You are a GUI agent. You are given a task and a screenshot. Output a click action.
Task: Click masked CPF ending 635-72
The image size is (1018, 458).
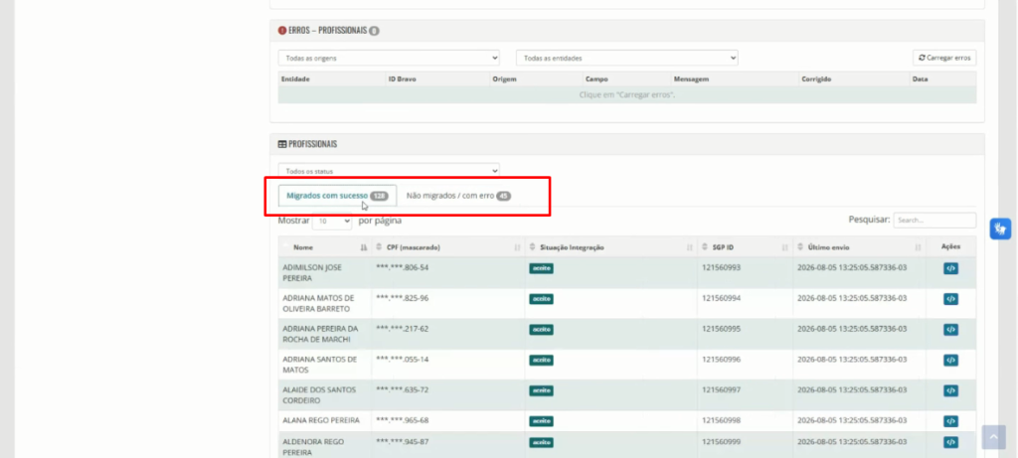click(402, 389)
